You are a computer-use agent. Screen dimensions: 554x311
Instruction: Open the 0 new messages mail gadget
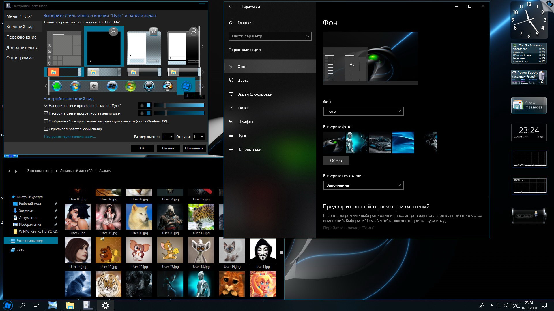529,105
